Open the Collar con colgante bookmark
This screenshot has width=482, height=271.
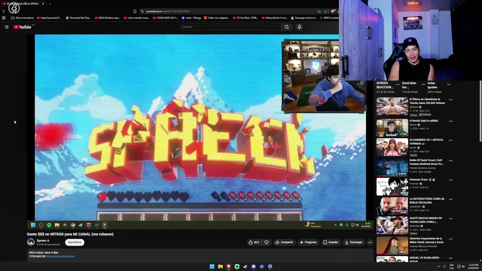pyautogui.click(x=217, y=18)
